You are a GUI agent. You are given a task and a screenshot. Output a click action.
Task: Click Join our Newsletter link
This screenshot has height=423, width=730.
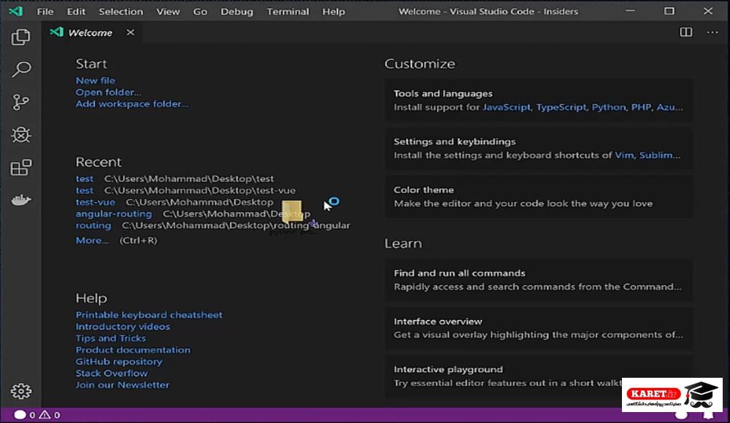[123, 385]
